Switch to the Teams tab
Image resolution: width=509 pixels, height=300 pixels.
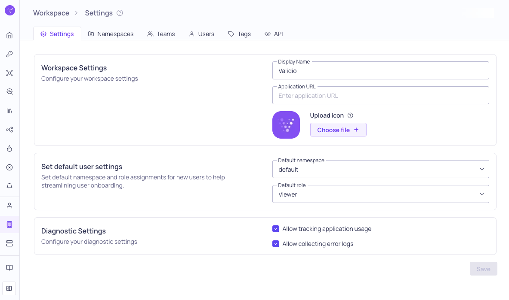click(x=161, y=34)
